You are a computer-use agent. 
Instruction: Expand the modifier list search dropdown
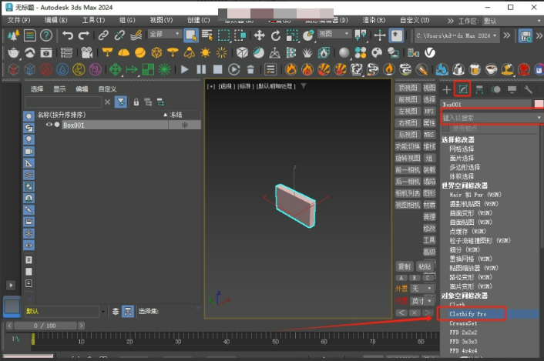coord(539,118)
